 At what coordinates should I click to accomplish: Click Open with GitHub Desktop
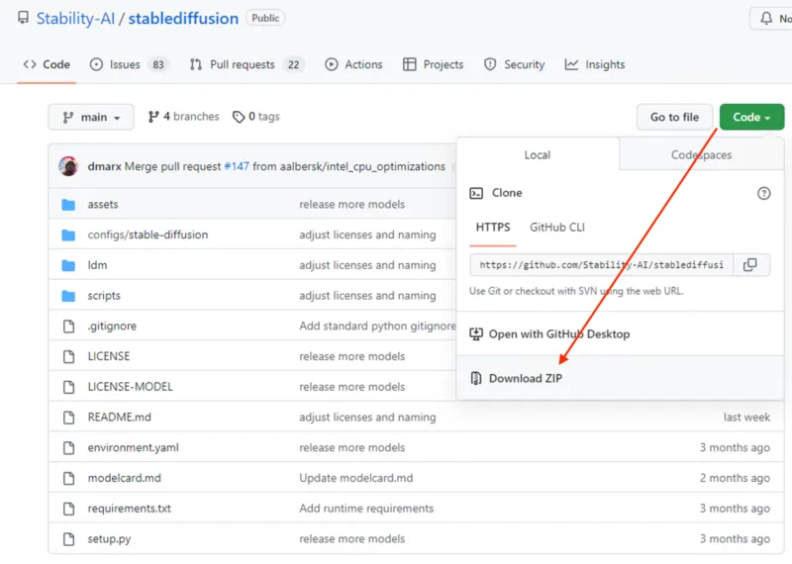621,333
